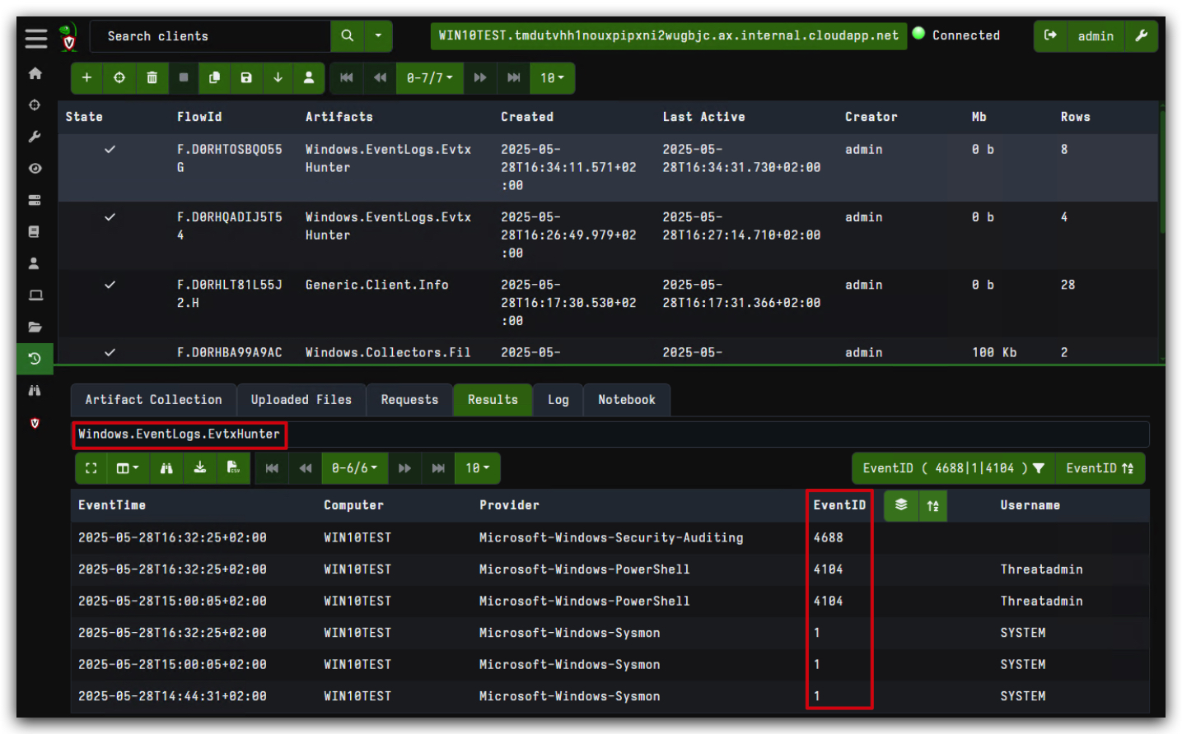
Task: Delete the selected flow with trash icon
Action: pos(152,77)
